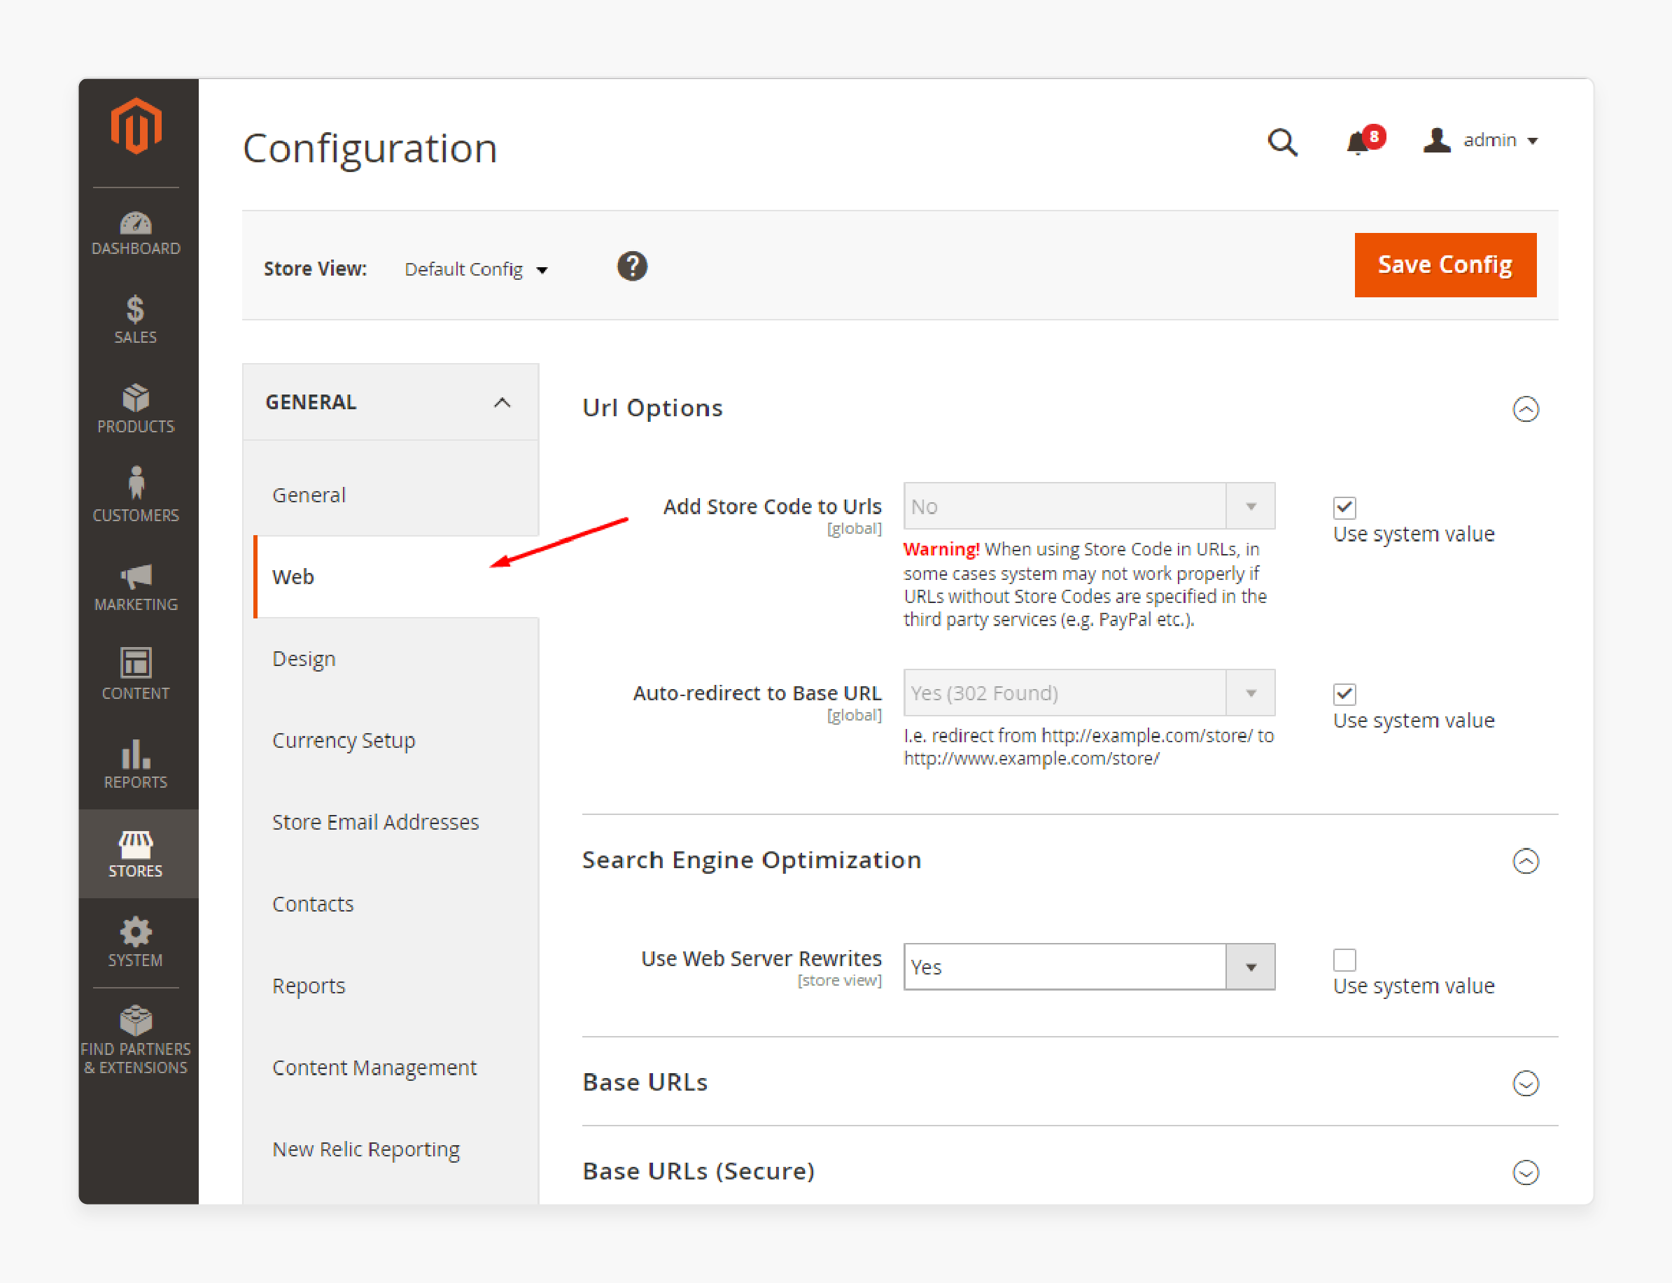Open the admin account menu

pyautogui.click(x=1480, y=141)
